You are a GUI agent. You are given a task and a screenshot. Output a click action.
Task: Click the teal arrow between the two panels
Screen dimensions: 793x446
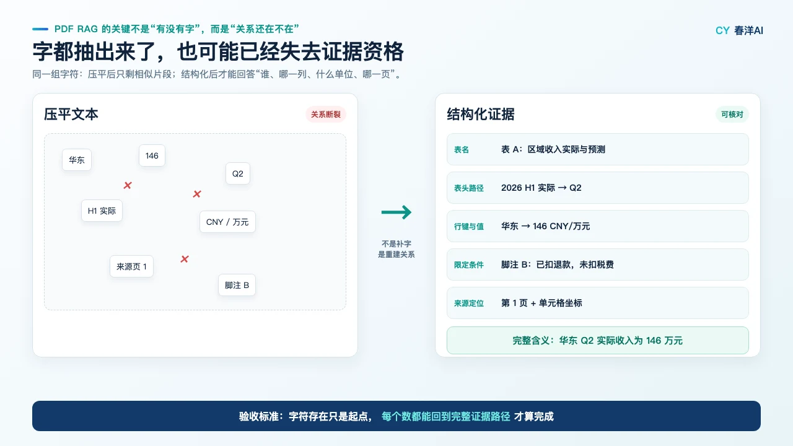(396, 212)
